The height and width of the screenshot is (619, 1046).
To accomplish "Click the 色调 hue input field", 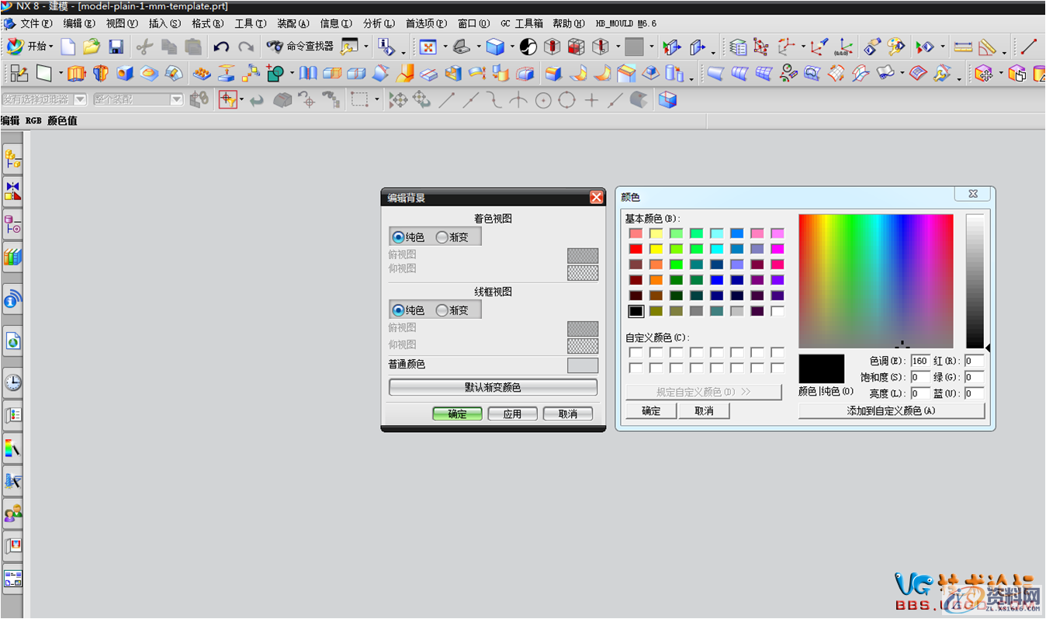I will 920,361.
